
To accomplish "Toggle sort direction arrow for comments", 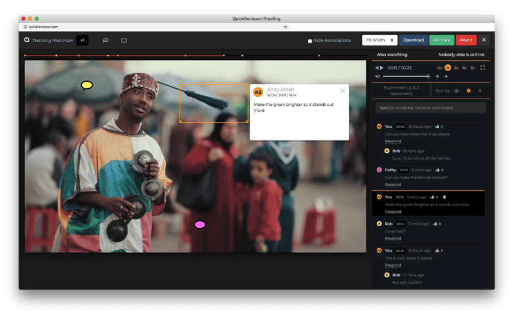I will point(480,91).
